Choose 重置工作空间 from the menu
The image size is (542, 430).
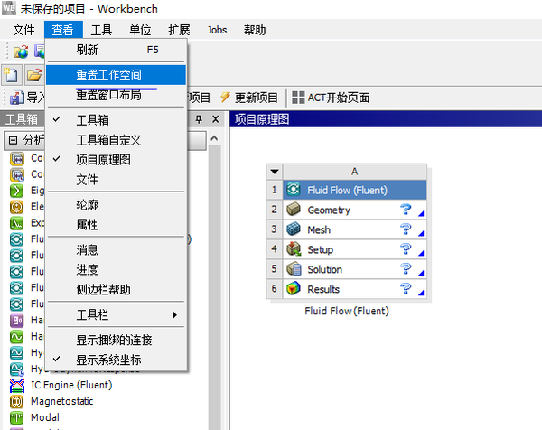117,75
